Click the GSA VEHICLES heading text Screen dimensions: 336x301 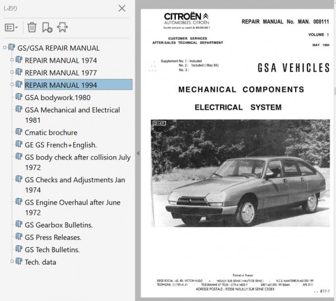click(x=293, y=68)
